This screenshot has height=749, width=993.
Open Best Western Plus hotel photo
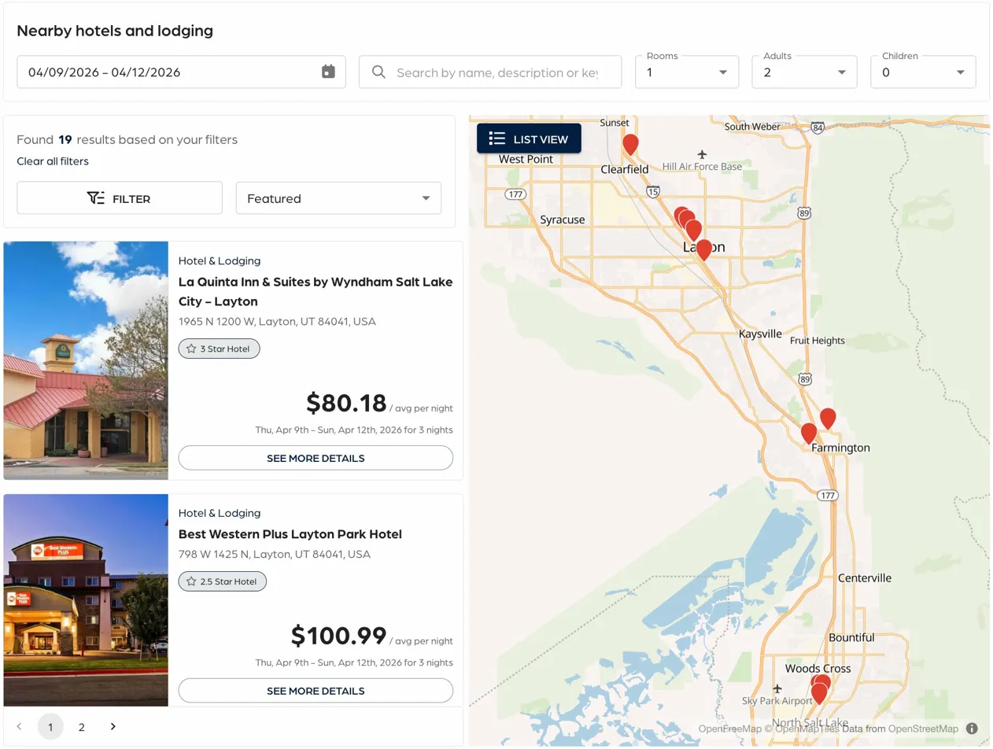pyautogui.click(x=86, y=600)
